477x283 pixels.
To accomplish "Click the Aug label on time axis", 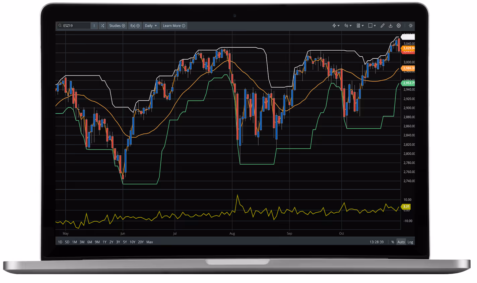I will click(x=232, y=233).
